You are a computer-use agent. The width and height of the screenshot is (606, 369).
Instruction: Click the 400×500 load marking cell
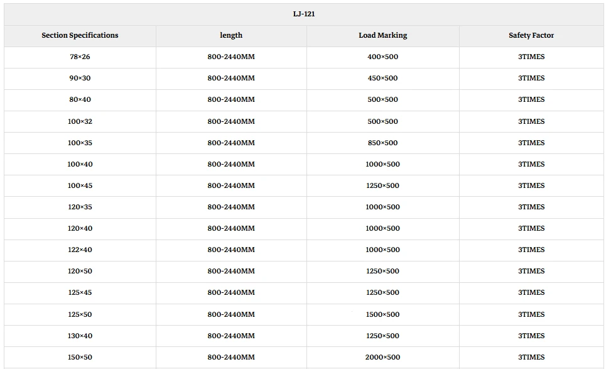coord(382,57)
